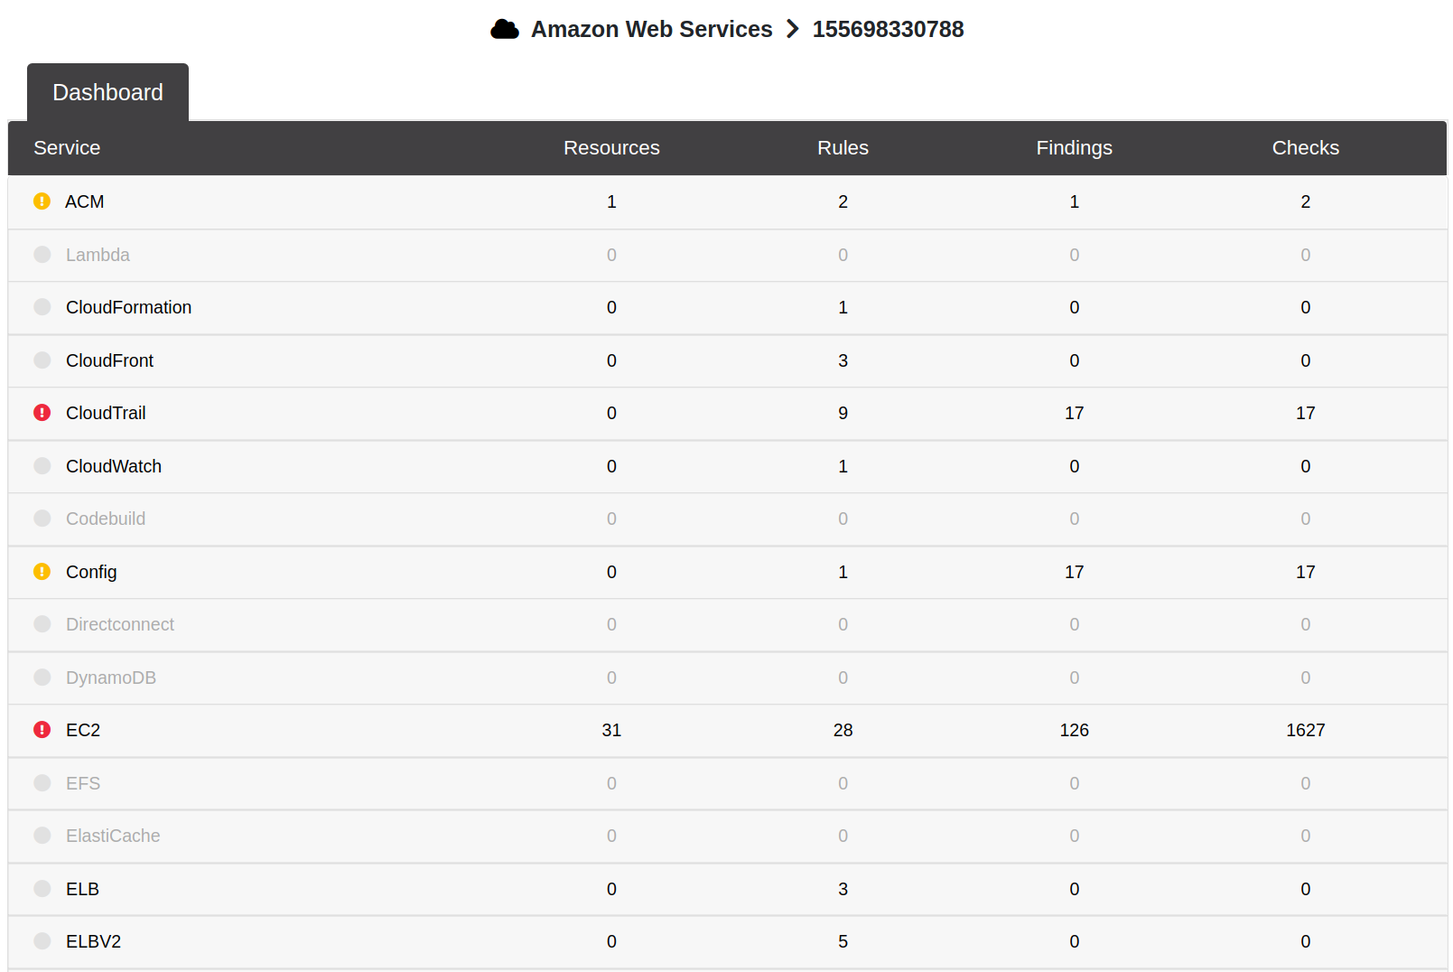Click ACM checks count 2
The height and width of the screenshot is (972, 1453).
(1305, 201)
